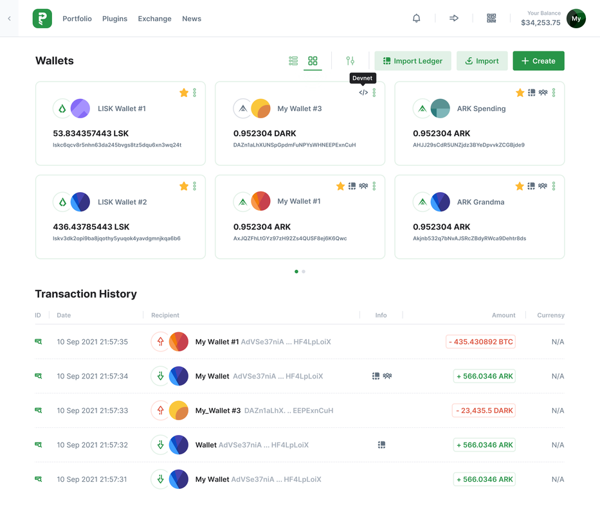Toggle star on LISK Wallet #2
The width and height of the screenshot is (600, 514).
pos(184,186)
